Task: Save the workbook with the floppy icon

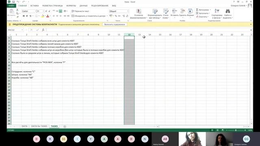Action: tap(13, 2)
